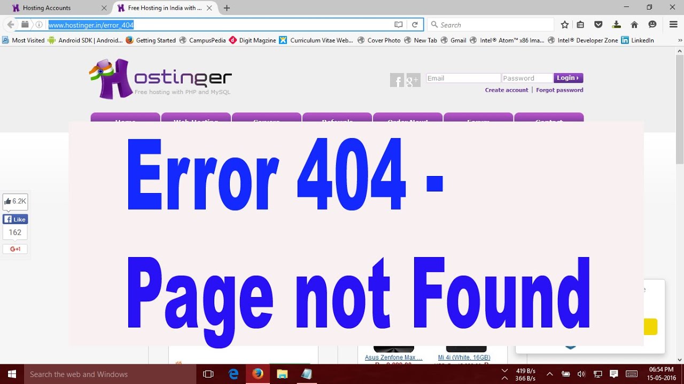Open File Explorer from the taskbar

282,374
